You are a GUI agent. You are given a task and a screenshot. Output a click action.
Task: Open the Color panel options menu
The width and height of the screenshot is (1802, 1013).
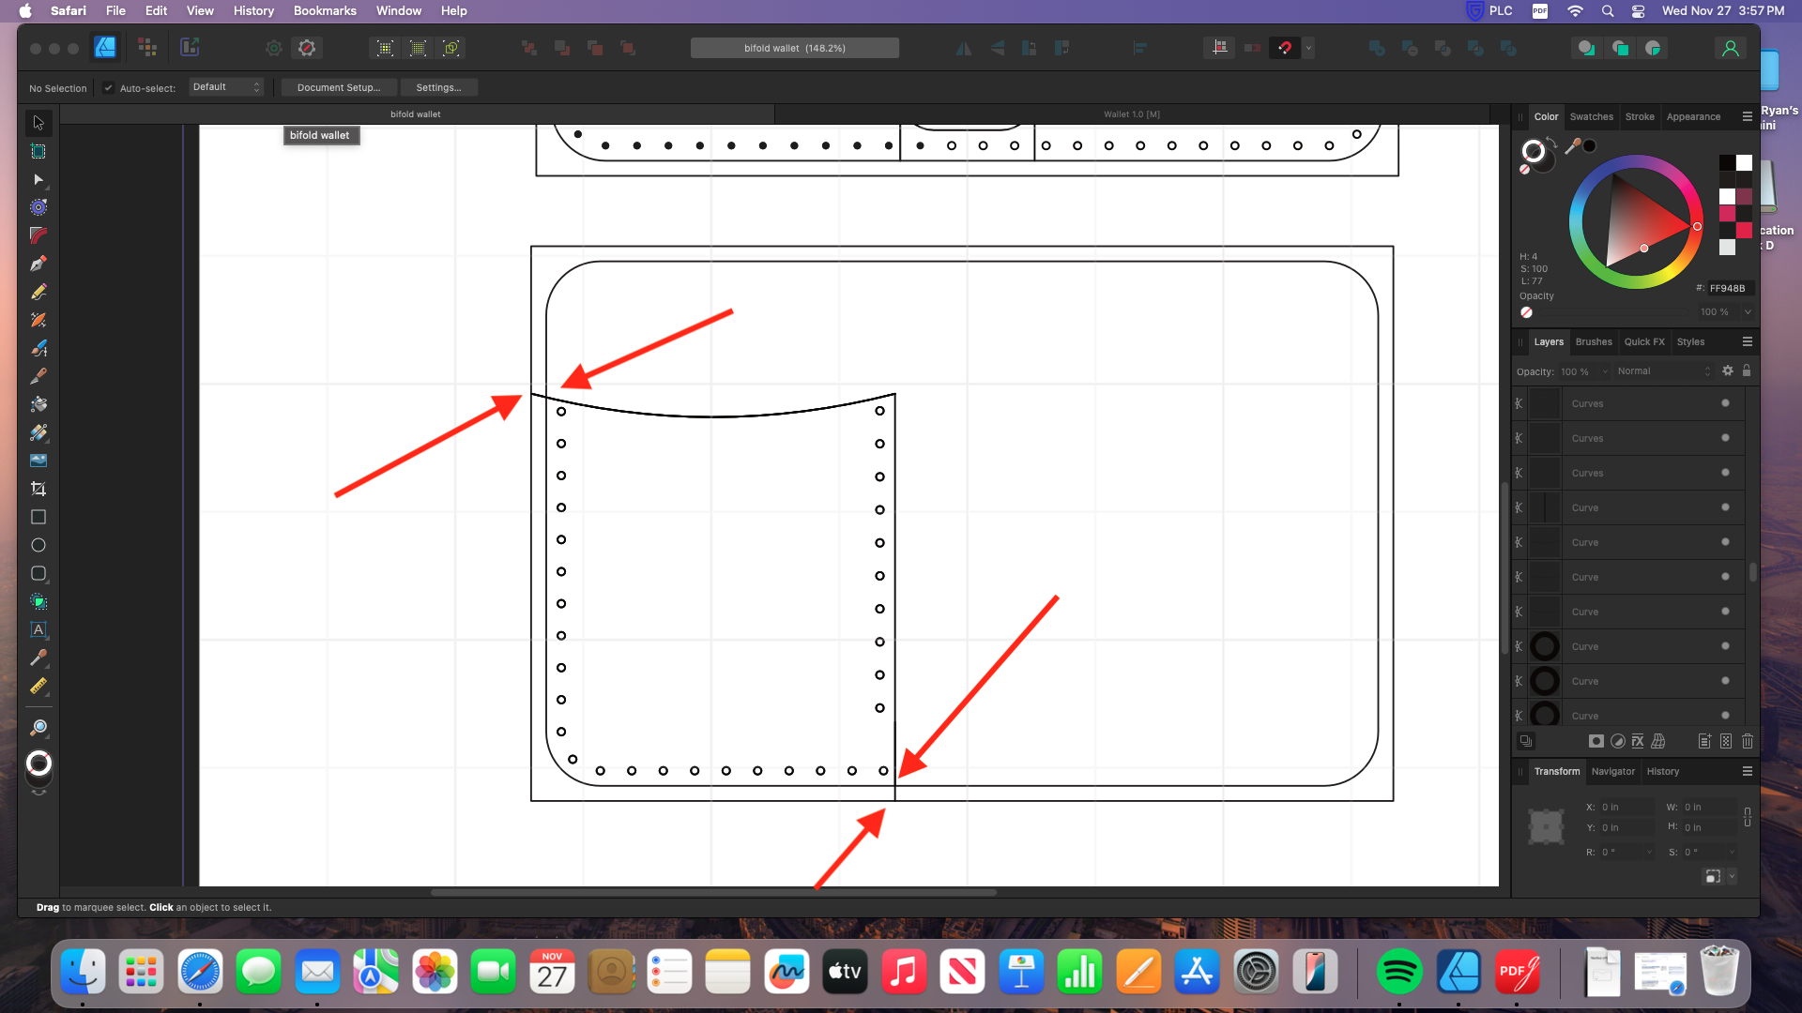coord(1748,116)
